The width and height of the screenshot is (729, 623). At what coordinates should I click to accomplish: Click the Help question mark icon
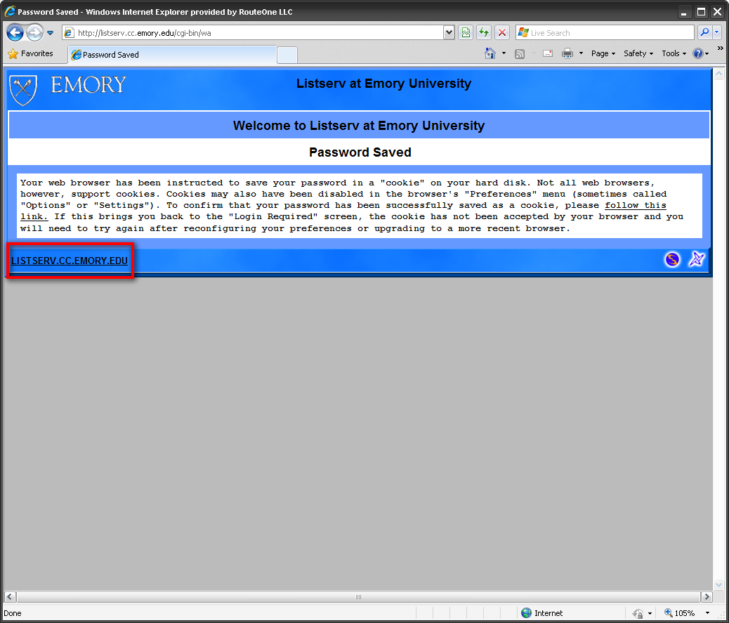coord(698,53)
